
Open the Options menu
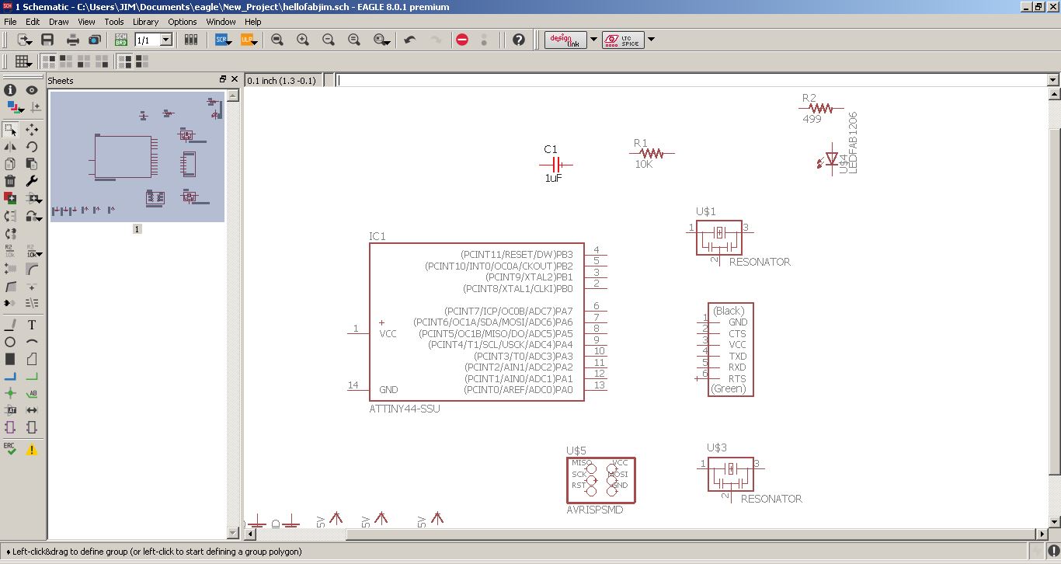[x=183, y=22]
